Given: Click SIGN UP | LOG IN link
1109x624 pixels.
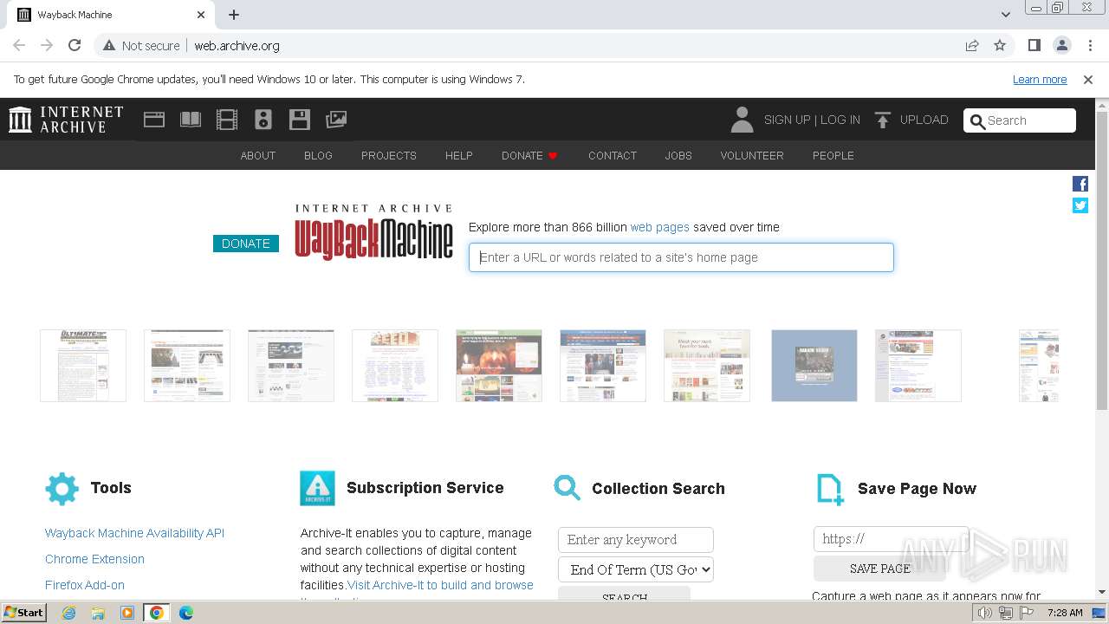Looking at the screenshot, I should tap(812, 120).
